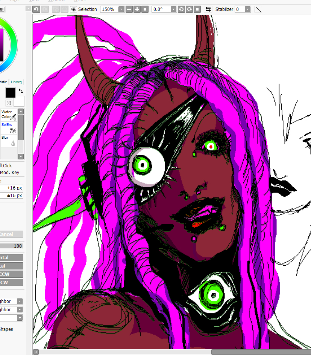Expand the Stabilizer value dropdown
Screen dimensions: 311x355
pos(247,9)
